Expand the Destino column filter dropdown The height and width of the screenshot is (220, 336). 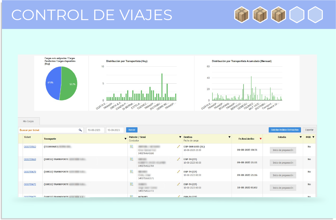(229, 137)
